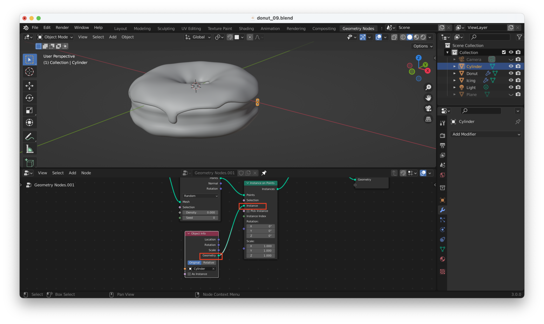Click the Options button in viewport
This screenshot has height=324, width=544.
point(423,46)
